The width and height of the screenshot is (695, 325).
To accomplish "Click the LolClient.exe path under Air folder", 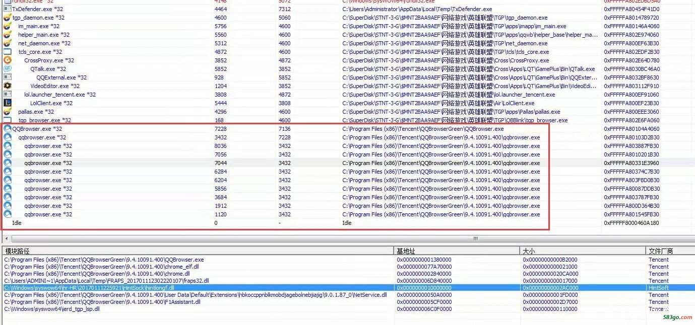I will coord(437,103).
